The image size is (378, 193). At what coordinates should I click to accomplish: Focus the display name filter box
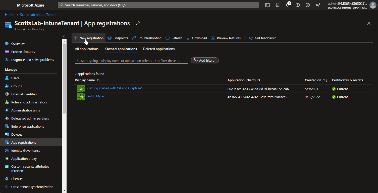[x=131, y=61]
